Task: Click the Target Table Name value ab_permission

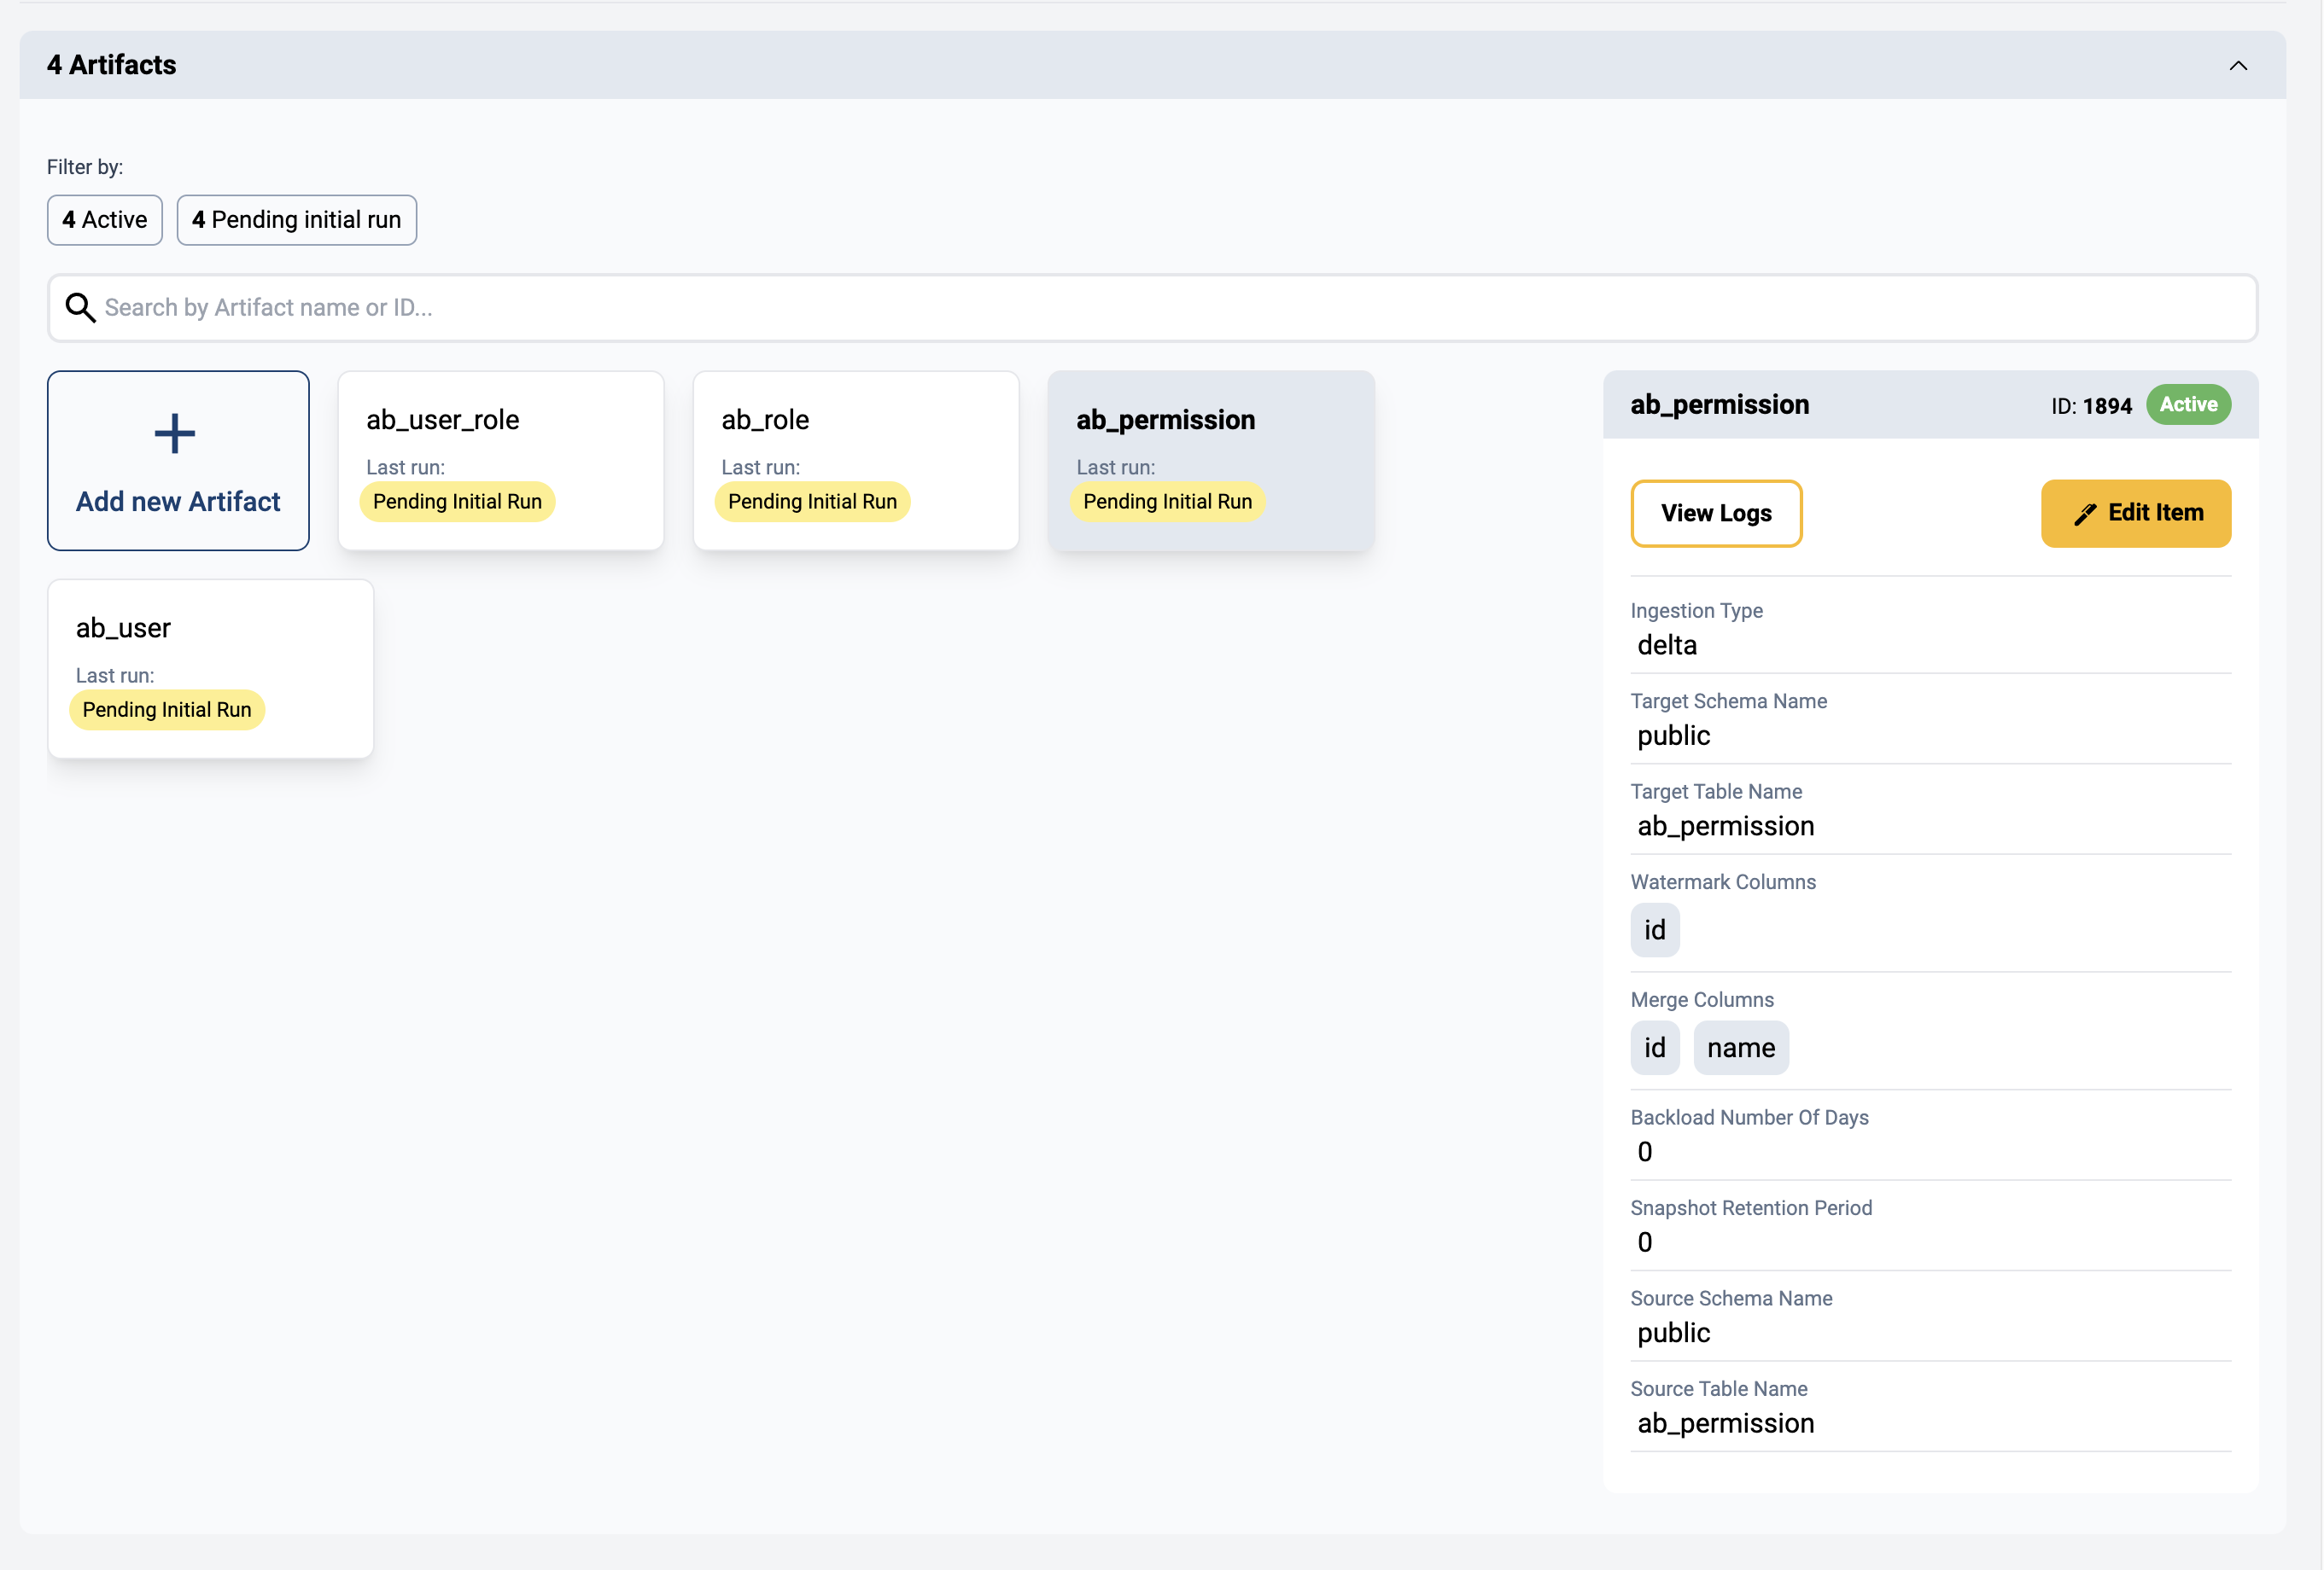Action: (x=1725, y=827)
